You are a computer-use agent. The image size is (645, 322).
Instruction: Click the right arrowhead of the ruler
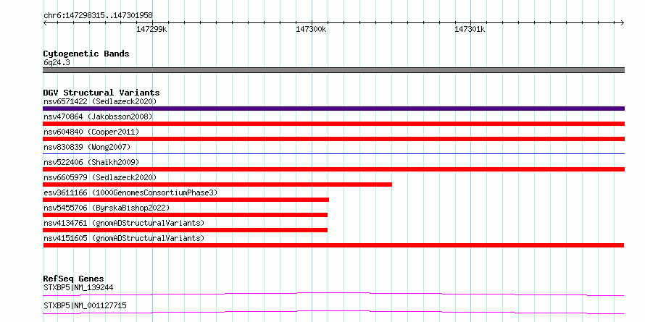[623, 22]
